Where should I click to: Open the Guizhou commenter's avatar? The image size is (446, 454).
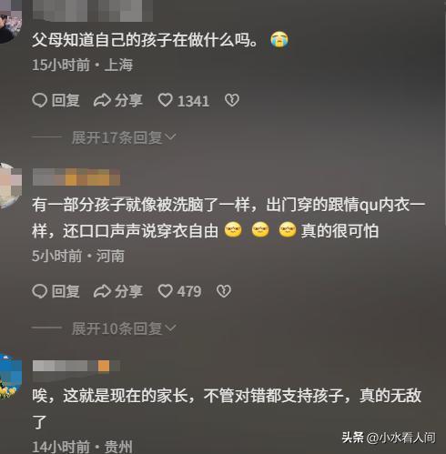(10, 376)
